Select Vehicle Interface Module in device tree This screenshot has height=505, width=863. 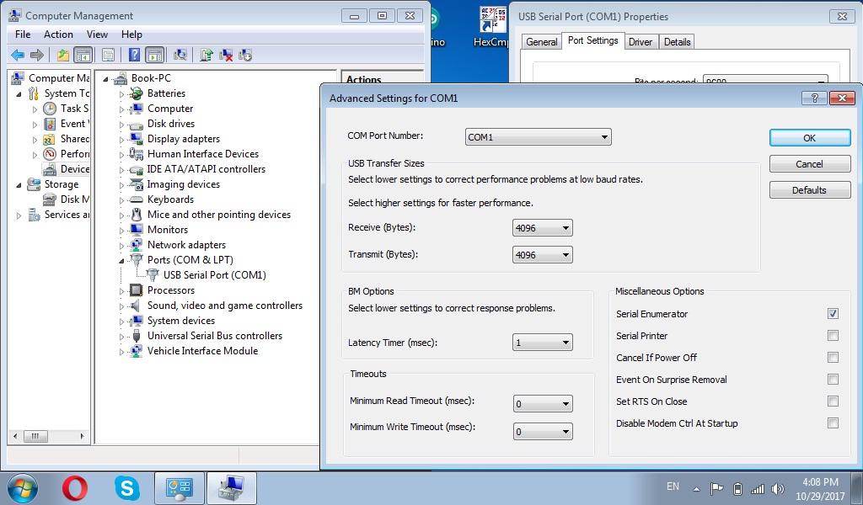(202, 351)
